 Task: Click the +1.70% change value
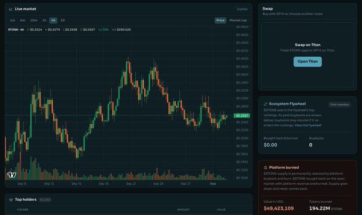point(103,30)
